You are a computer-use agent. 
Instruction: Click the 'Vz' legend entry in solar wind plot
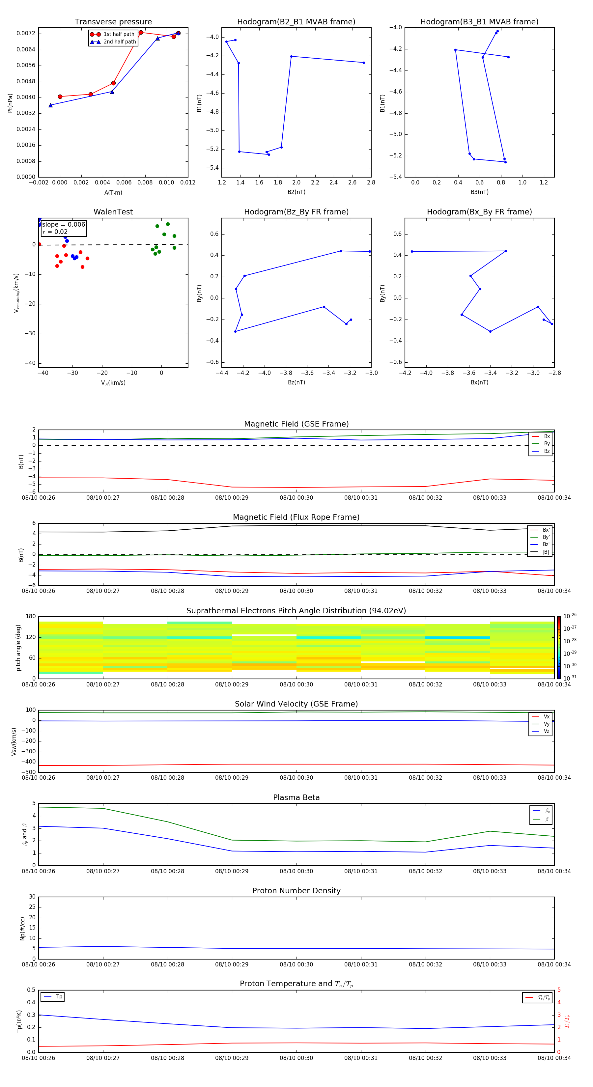coord(541,731)
